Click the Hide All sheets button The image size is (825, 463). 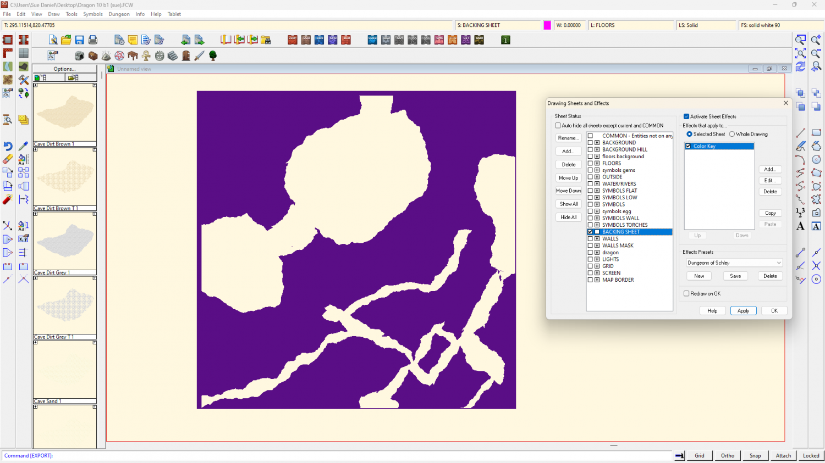pyautogui.click(x=569, y=217)
